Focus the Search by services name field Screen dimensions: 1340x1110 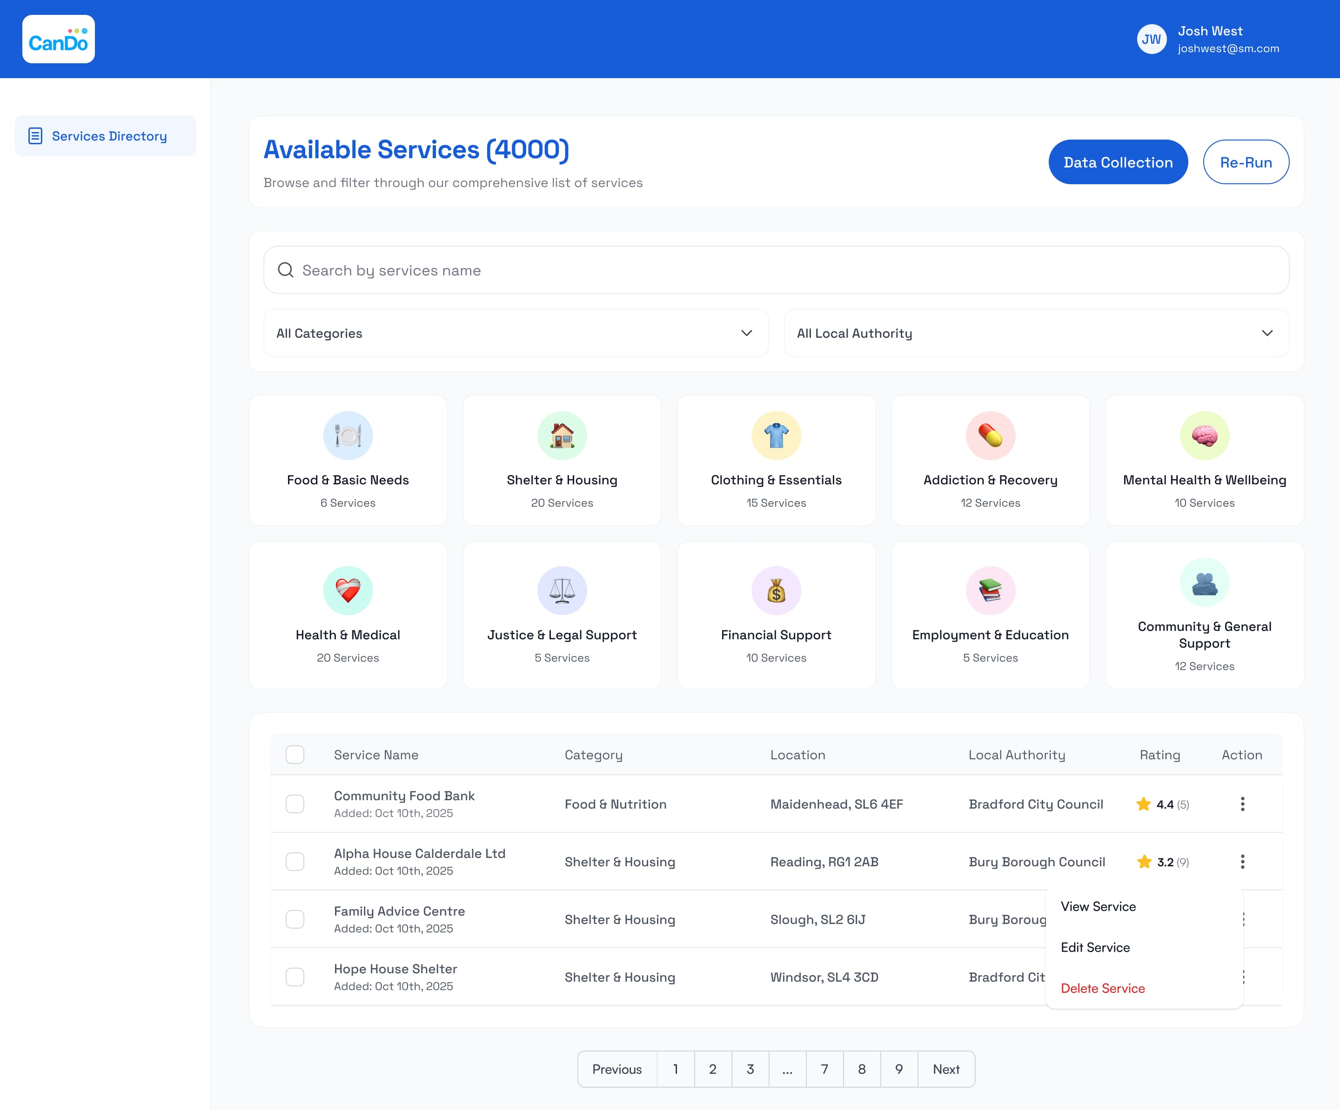(776, 270)
